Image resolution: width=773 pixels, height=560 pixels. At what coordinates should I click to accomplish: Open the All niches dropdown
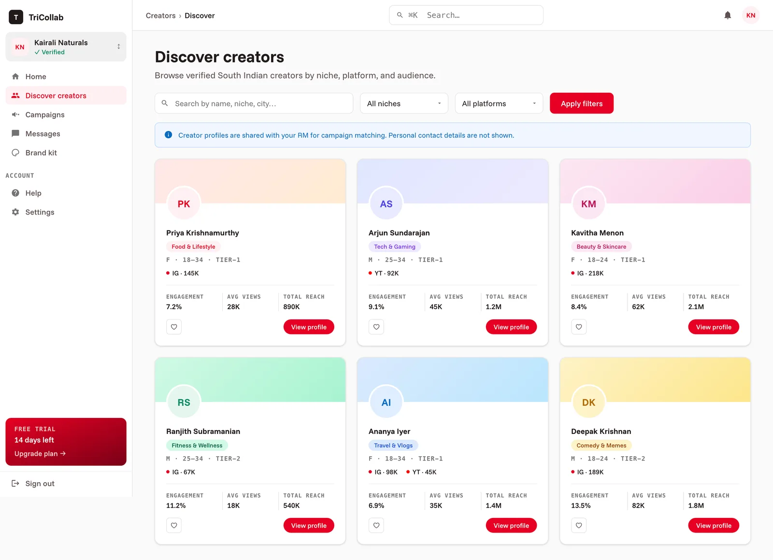click(x=404, y=103)
